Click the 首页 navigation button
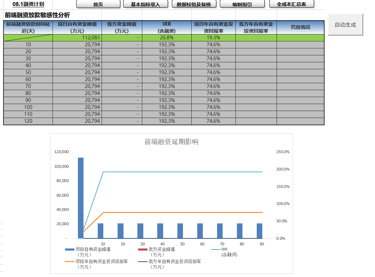Viewport: 375px width, 277px height. (98, 5)
